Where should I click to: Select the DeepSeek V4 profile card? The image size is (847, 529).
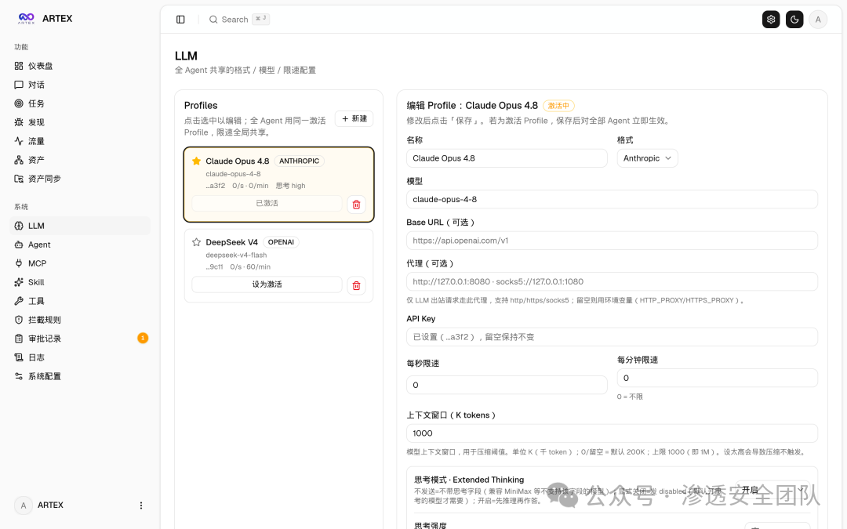pos(278,266)
